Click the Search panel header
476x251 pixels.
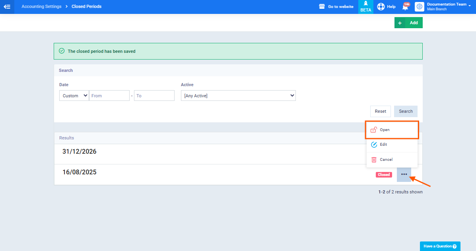tap(238, 70)
